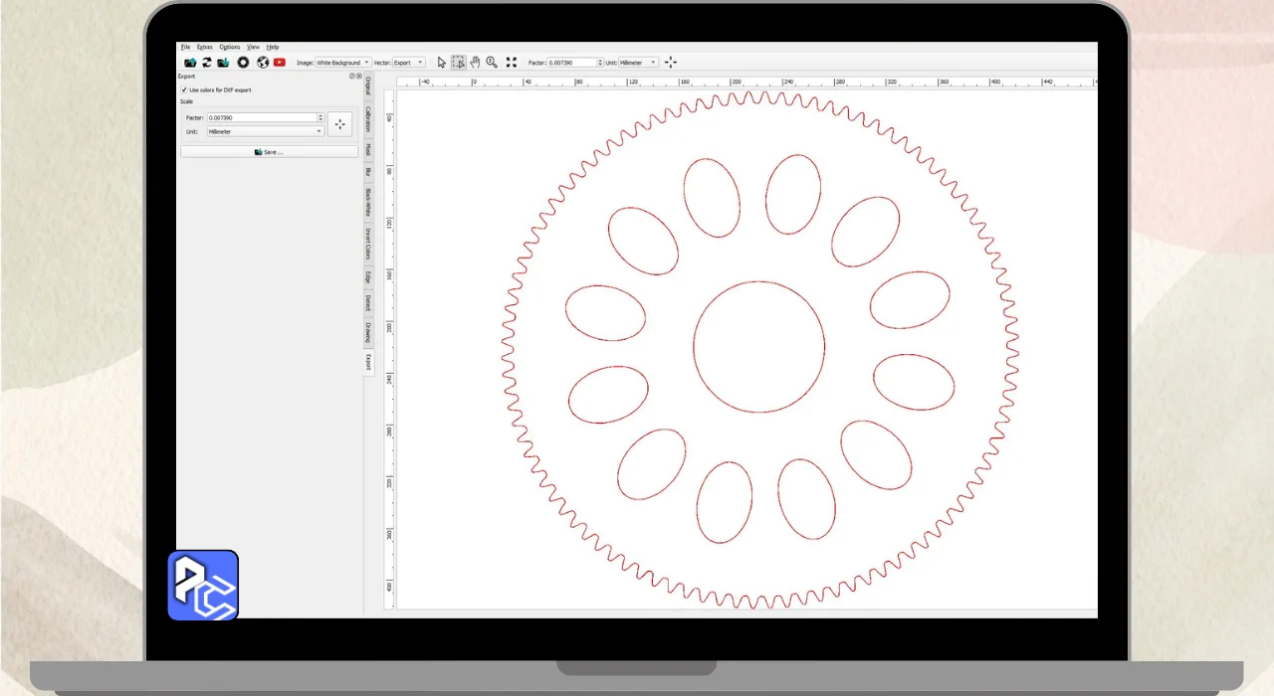Expand the Vector dropdown in toolbar

click(408, 63)
